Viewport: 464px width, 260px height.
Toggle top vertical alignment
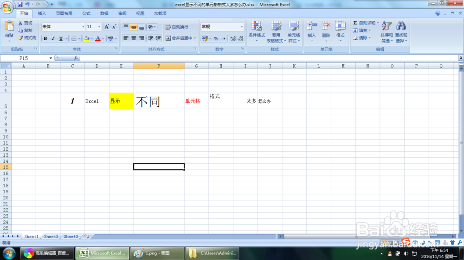click(126, 27)
